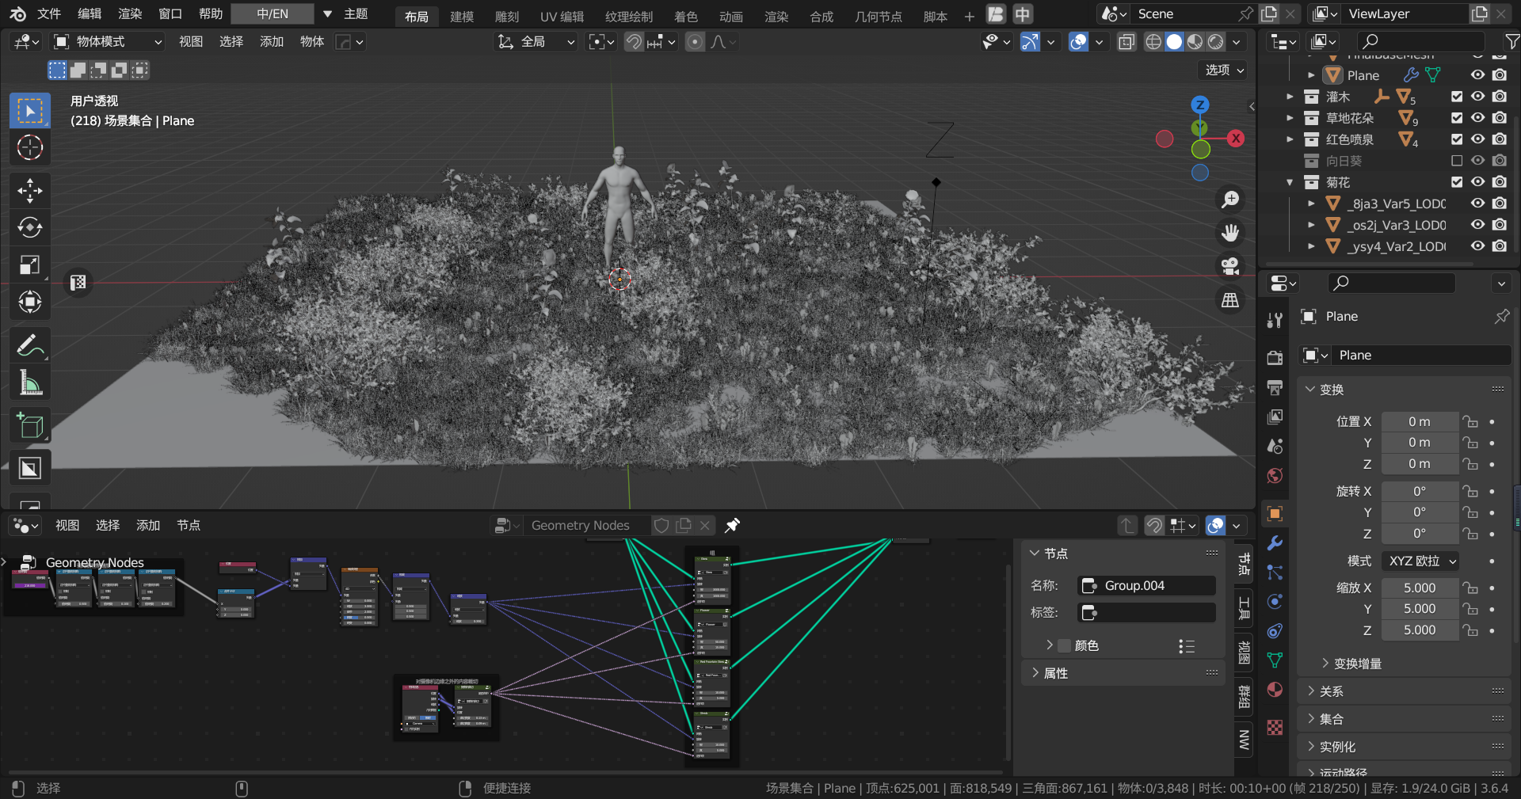Toggle solid viewport shading mode
This screenshot has height=799, width=1521.
(x=1174, y=42)
